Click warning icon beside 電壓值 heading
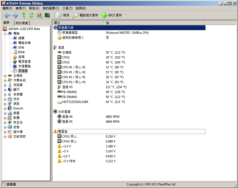The image size is (238, 188). (x=55, y=131)
